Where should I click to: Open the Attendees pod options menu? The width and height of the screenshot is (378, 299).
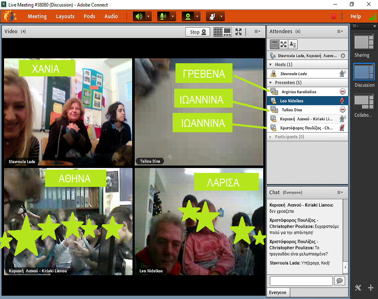[x=340, y=31]
